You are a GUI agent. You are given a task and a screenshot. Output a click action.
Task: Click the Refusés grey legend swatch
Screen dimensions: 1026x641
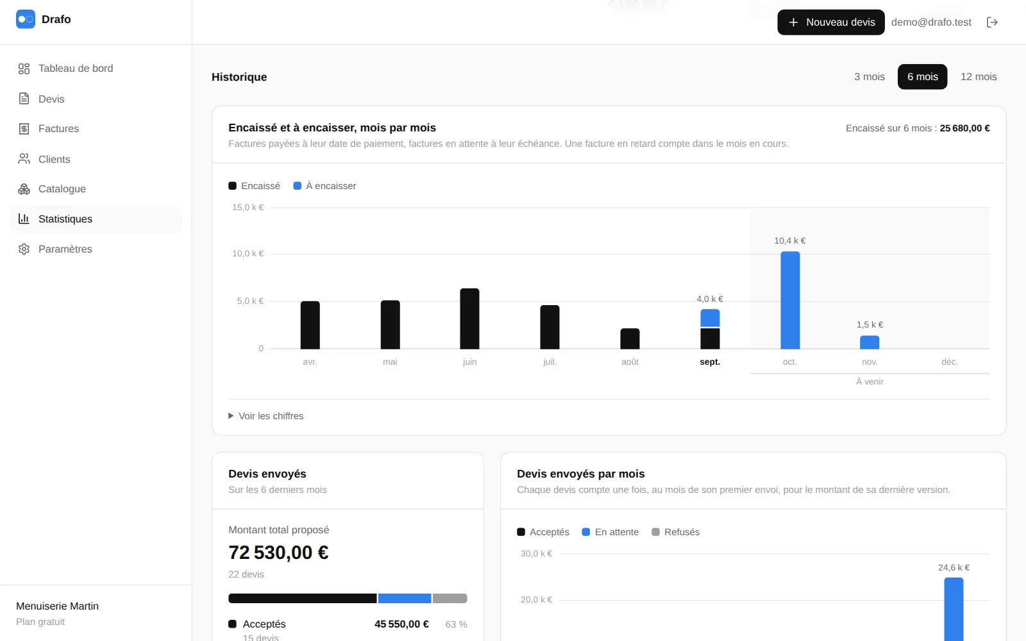coord(655,532)
